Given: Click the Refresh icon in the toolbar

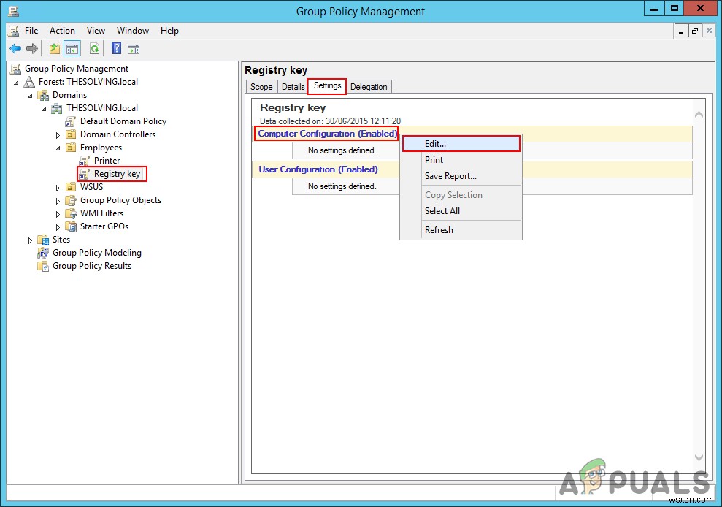Looking at the screenshot, I should pos(95,49).
